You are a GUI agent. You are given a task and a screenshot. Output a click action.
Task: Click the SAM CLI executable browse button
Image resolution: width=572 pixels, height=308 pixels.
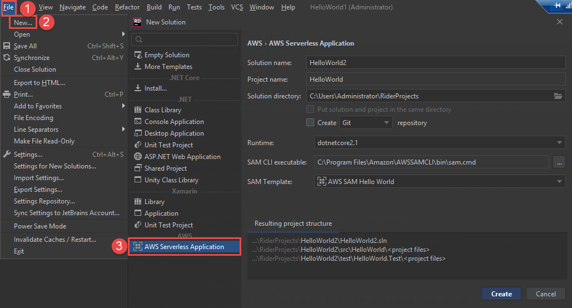[x=559, y=162]
